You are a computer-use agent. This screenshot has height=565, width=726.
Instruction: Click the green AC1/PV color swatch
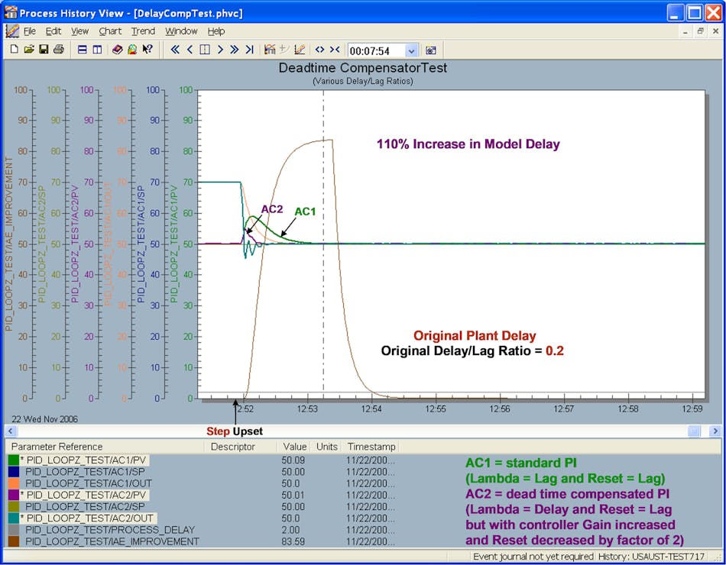point(14,460)
